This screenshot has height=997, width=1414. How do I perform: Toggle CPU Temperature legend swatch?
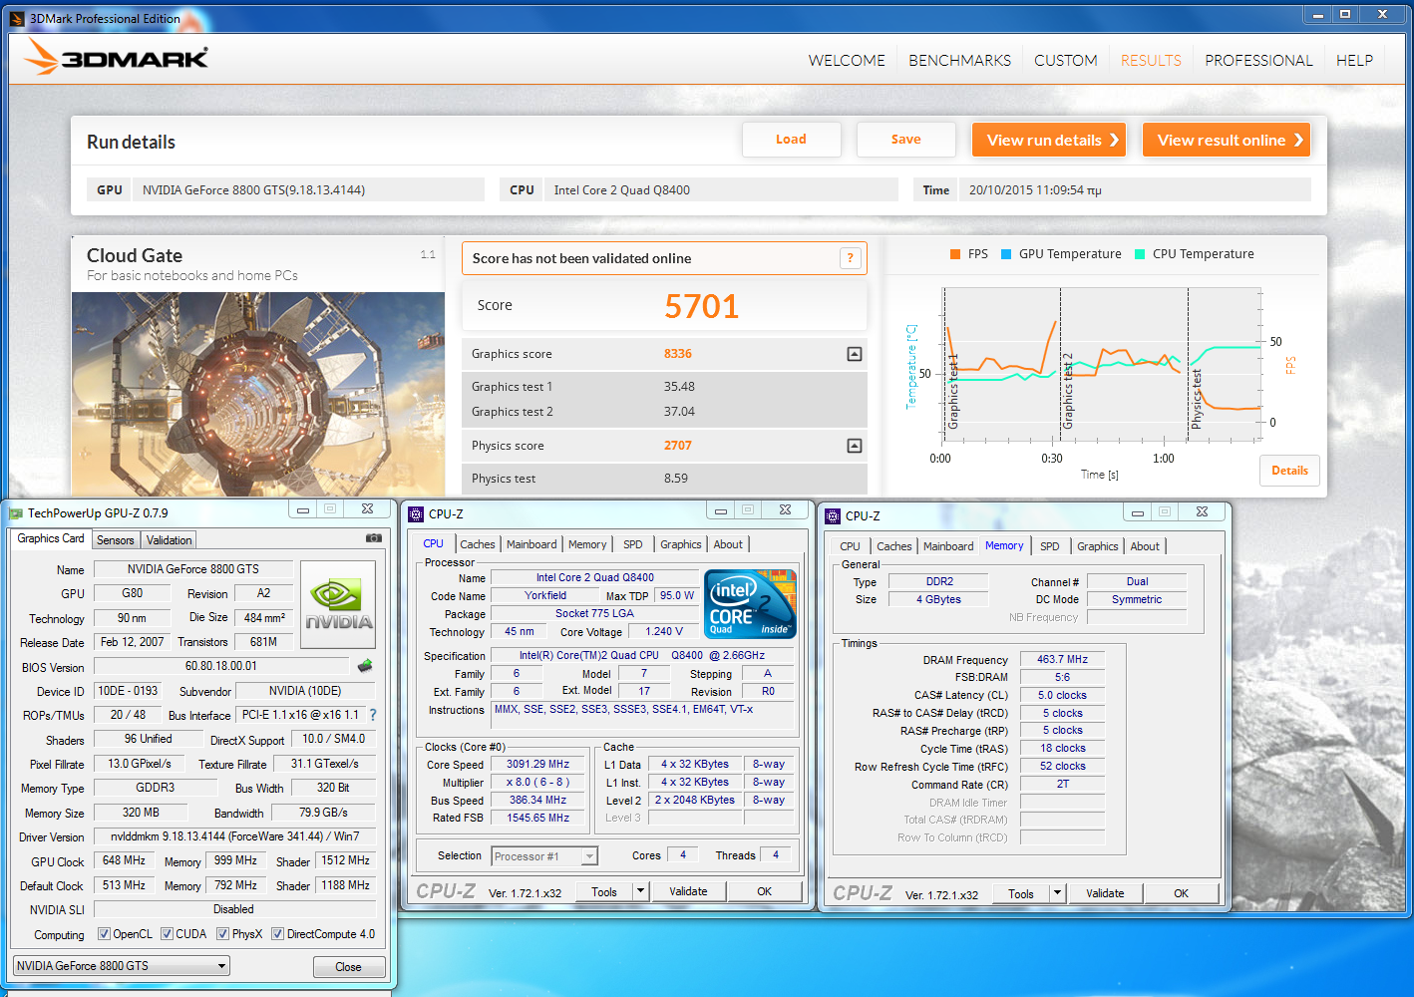[x=1140, y=254]
